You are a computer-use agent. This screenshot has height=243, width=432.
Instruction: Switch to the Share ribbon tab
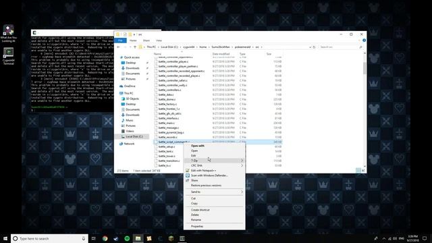pyautogui.click(x=146, y=40)
